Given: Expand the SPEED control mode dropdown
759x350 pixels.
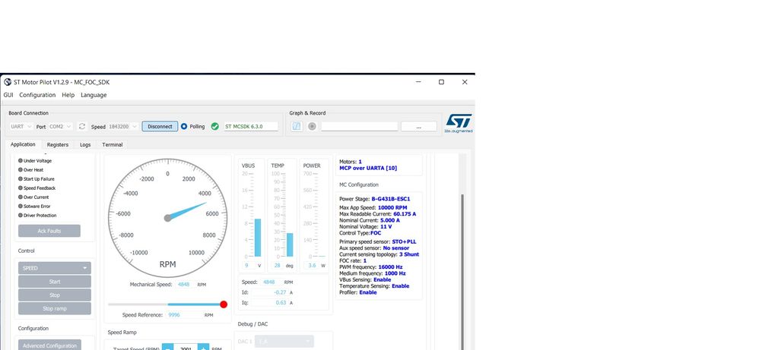Looking at the screenshot, I should pyautogui.click(x=55, y=268).
